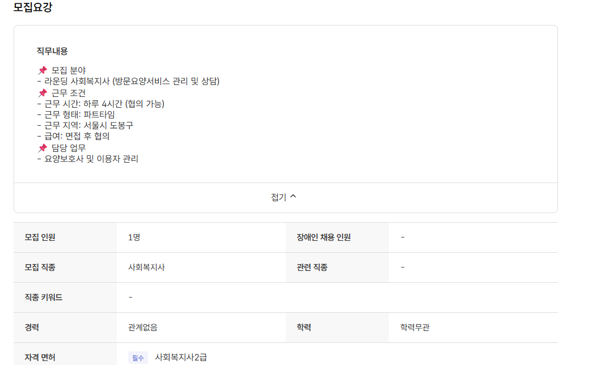This screenshot has height=365, width=597.
Task: Click the 필수 badge in 자격 면허 row
Action: [137, 357]
